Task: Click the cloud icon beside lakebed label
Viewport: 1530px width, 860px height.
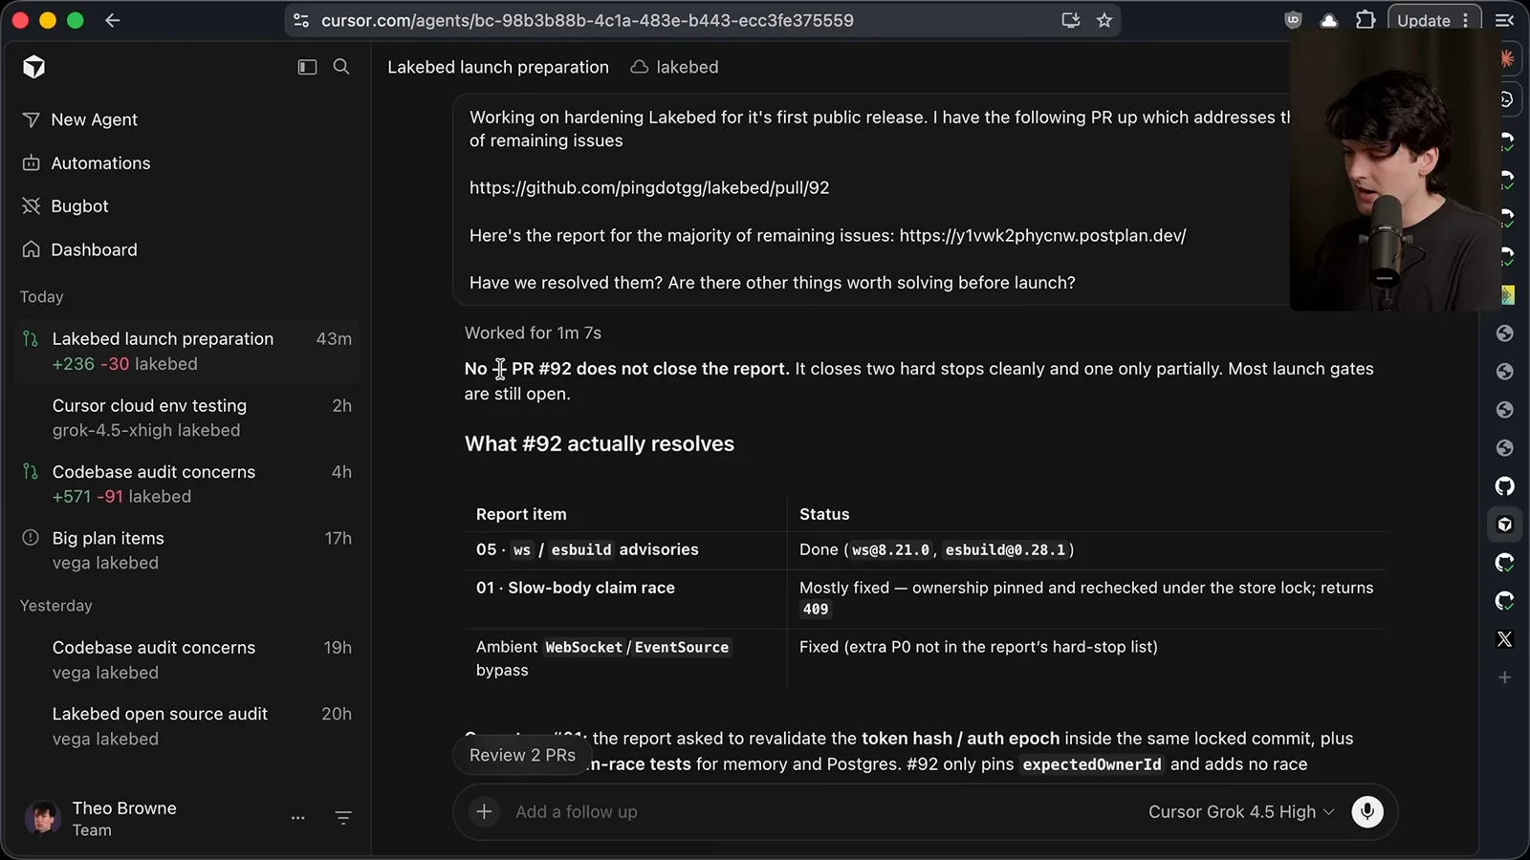Action: pyautogui.click(x=639, y=67)
